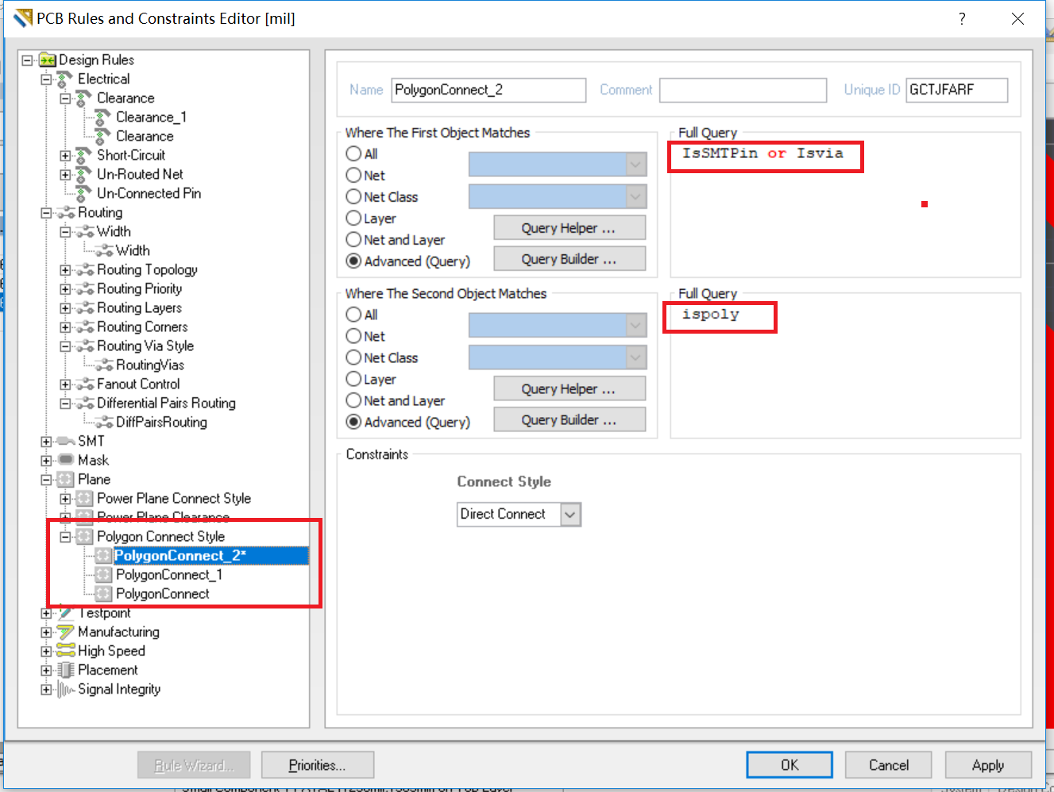1054x792 pixels.
Task: Collapse the Polygon Connect Style node
Action: pyautogui.click(x=65, y=537)
